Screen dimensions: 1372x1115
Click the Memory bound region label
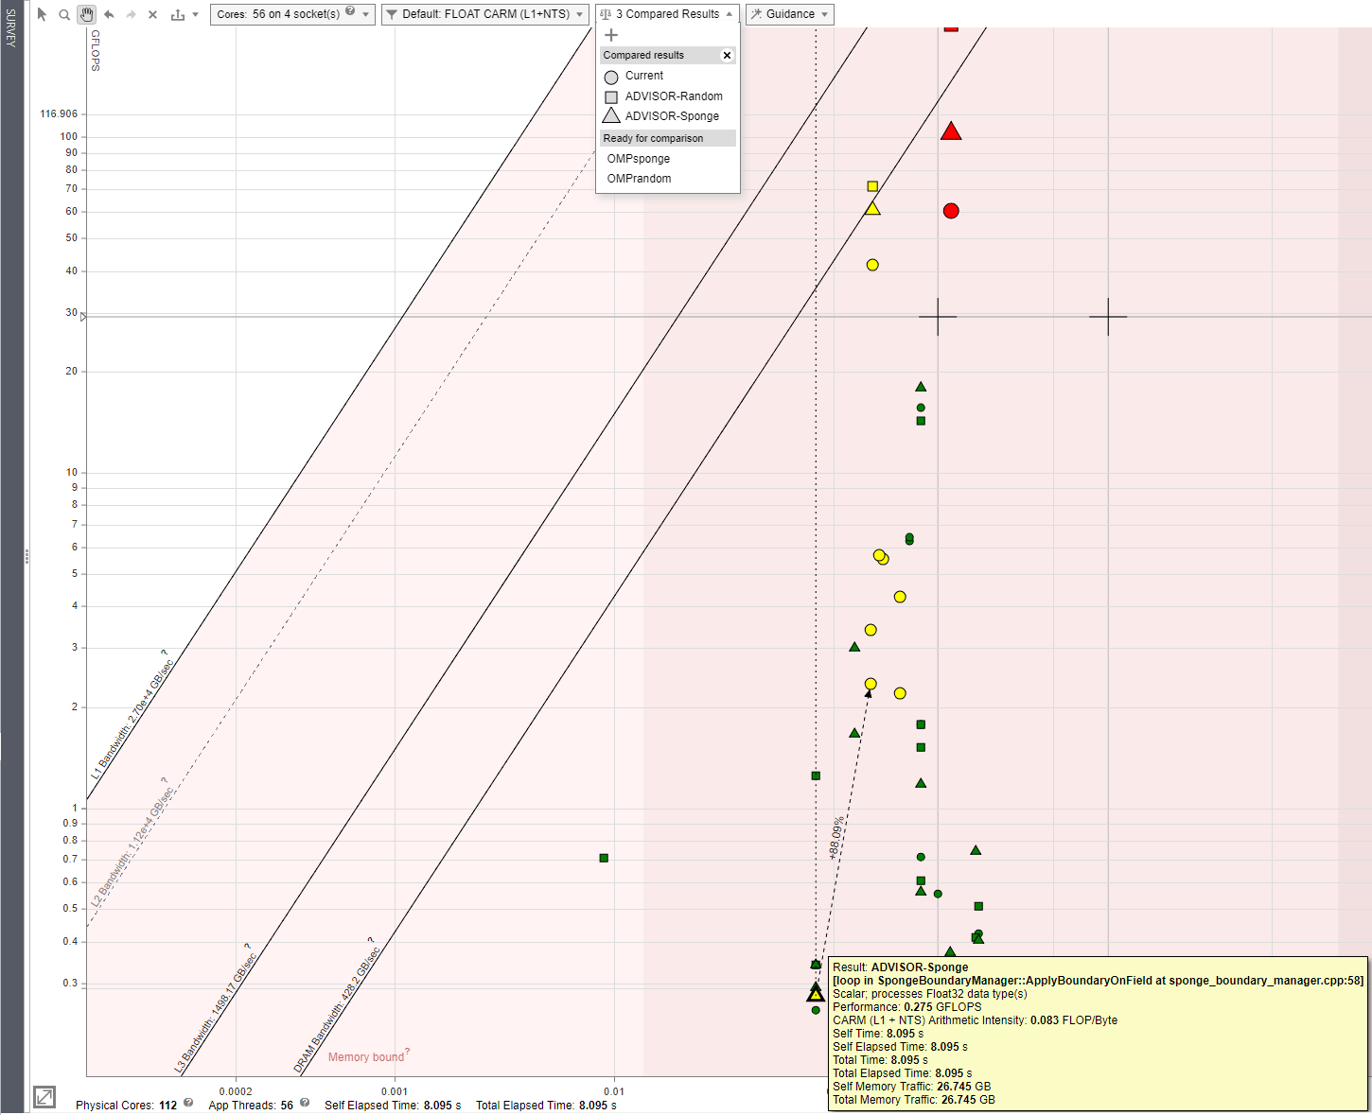366,1057
